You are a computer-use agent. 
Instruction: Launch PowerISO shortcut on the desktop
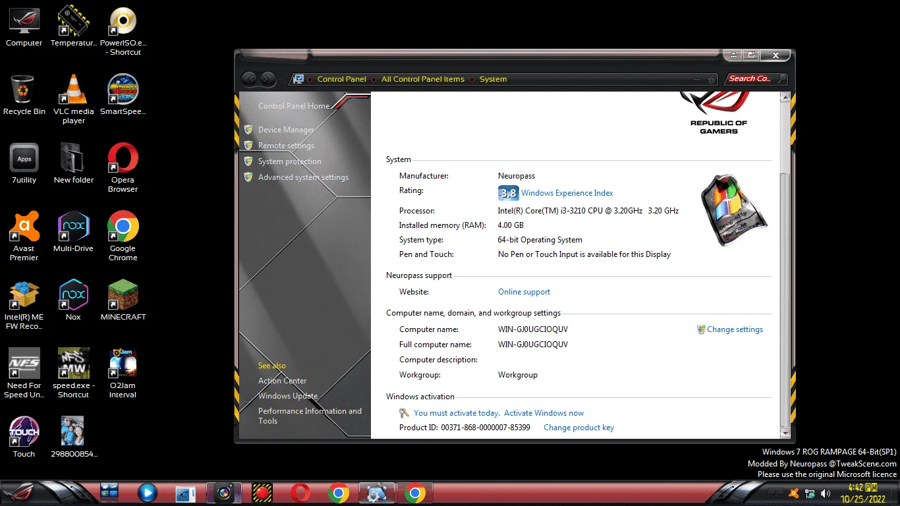click(x=123, y=31)
